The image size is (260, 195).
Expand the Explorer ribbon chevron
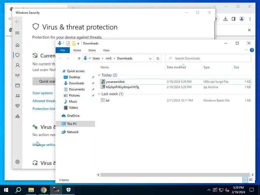click(x=246, y=50)
